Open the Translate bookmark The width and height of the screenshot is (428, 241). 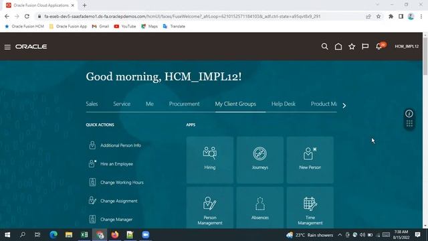coord(174,26)
